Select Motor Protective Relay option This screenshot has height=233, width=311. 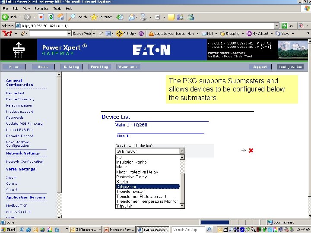pyautogui.click(x=148, y=172)
